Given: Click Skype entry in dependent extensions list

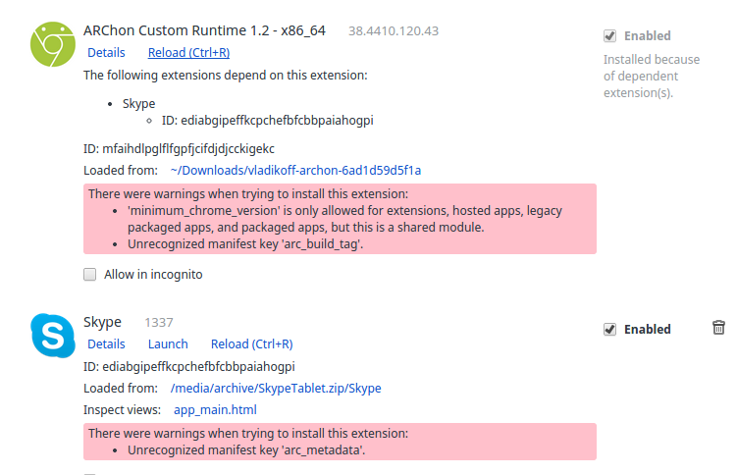Looking at the screenshot, I should point(138,103).
